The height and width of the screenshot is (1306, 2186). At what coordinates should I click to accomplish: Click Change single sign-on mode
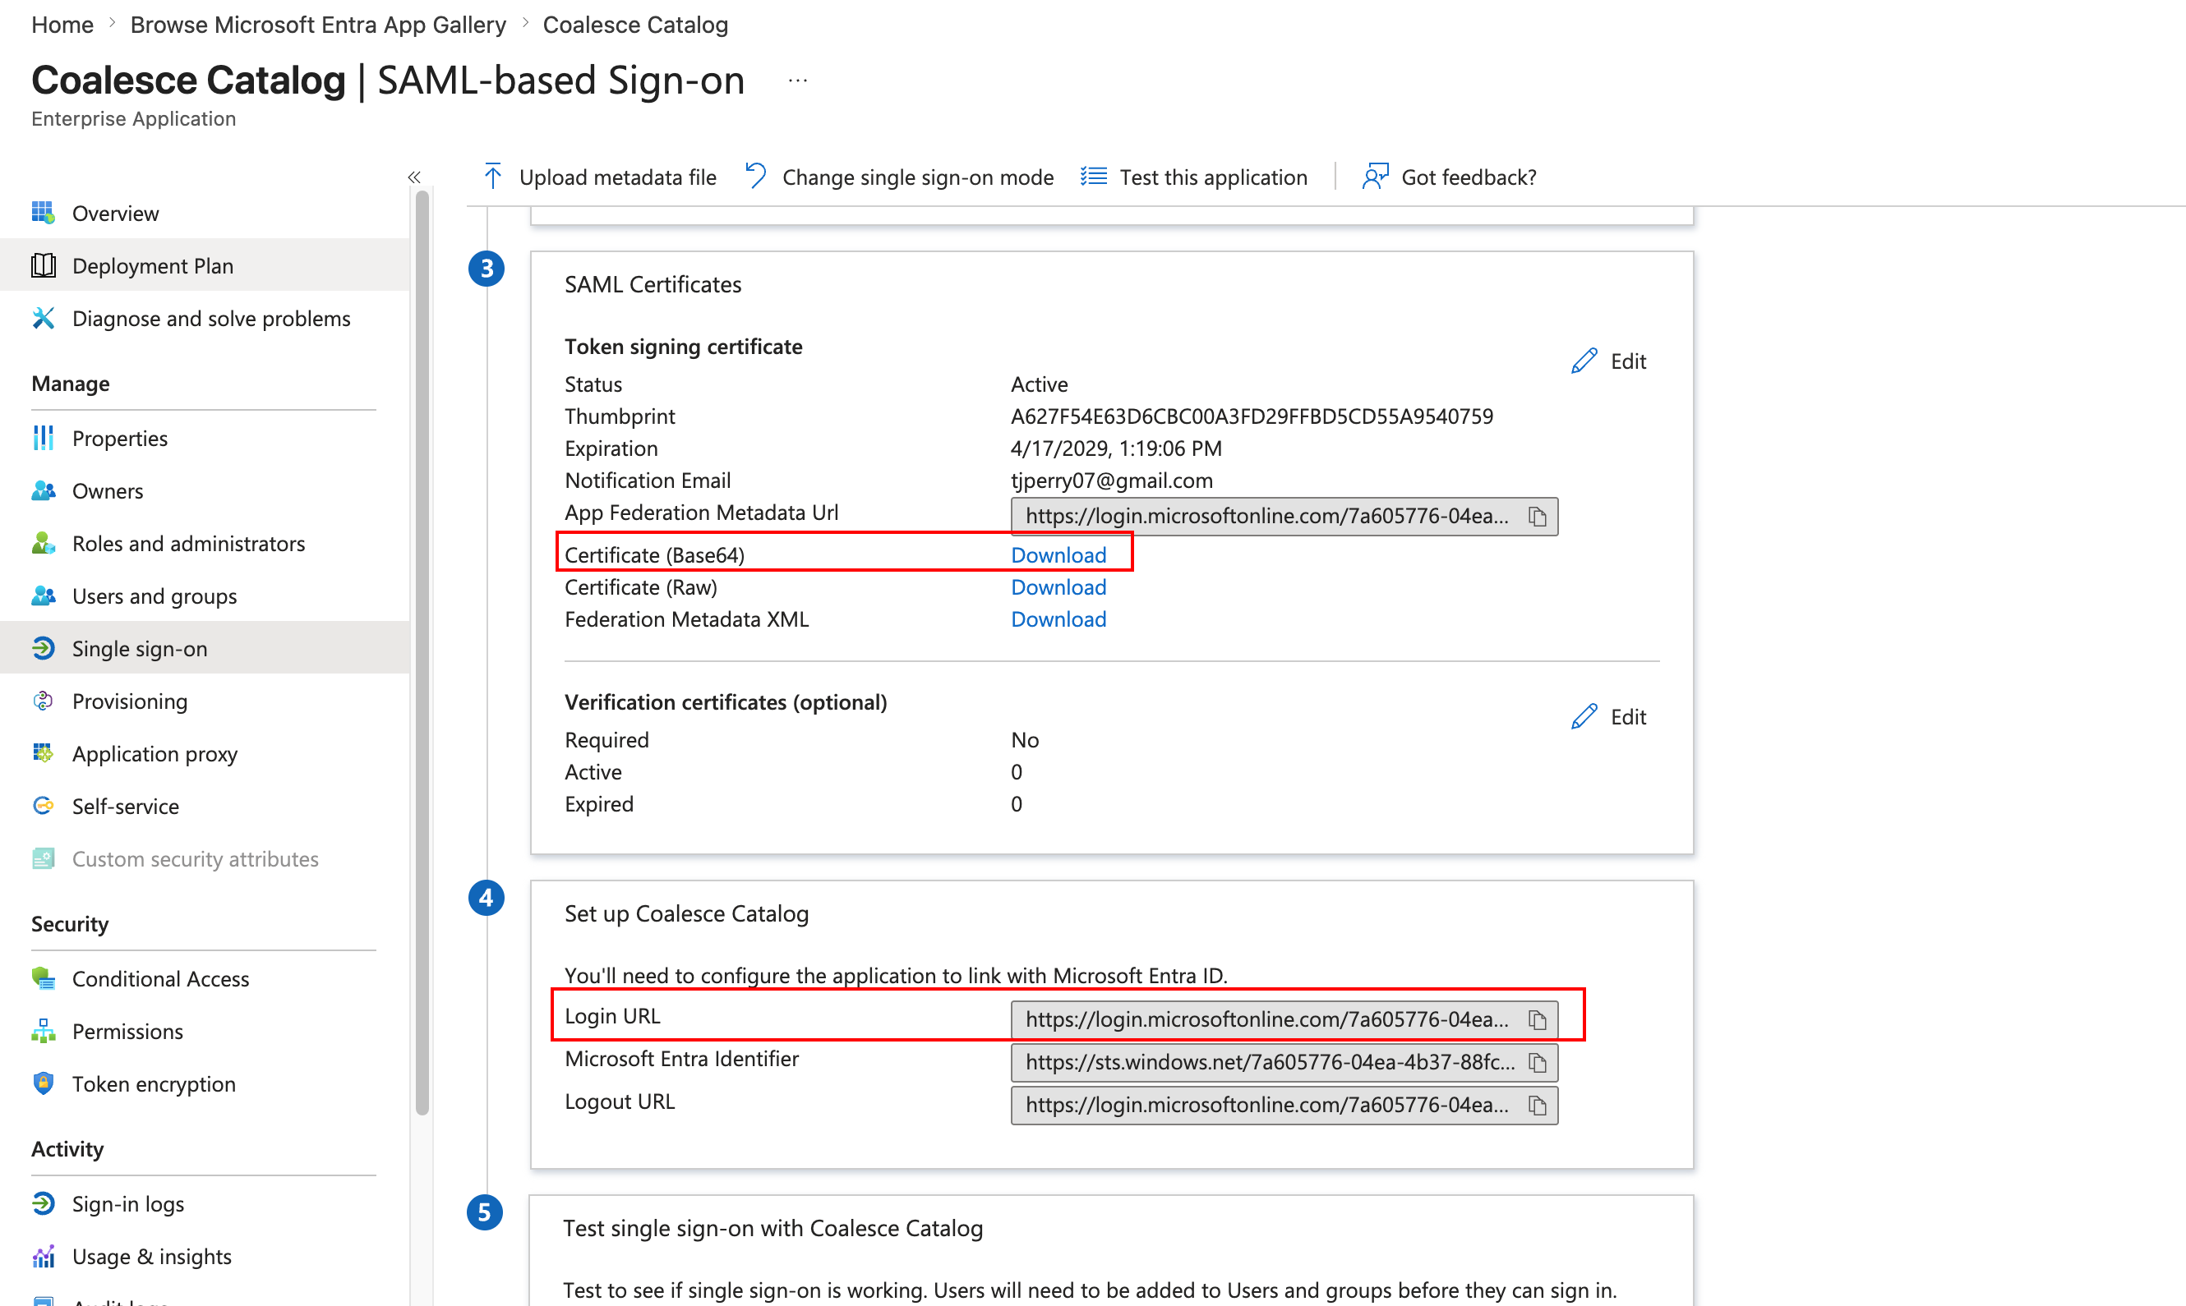tap(916, 177)
